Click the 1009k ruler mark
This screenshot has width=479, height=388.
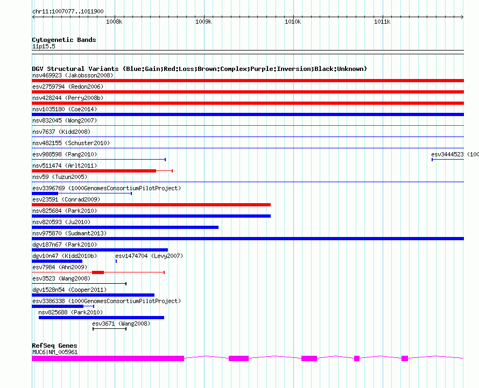pos(203,21)
